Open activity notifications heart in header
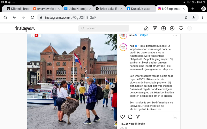The image size is (207, 129). pos(181,28)
